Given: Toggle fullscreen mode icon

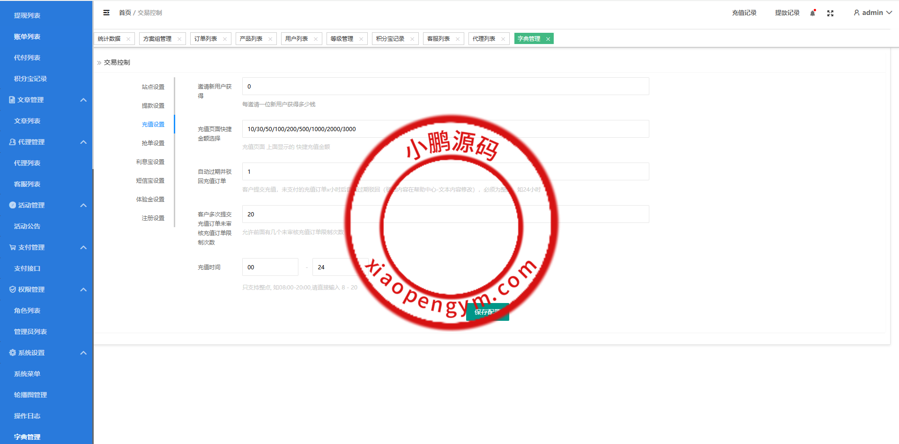Looking at the screenshot, I should click(x=830, y=13).
